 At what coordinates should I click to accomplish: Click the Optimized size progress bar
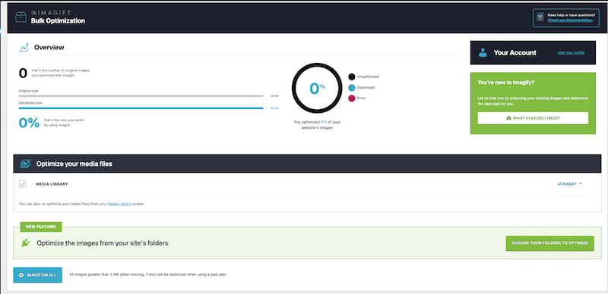[x=141, y=108]
